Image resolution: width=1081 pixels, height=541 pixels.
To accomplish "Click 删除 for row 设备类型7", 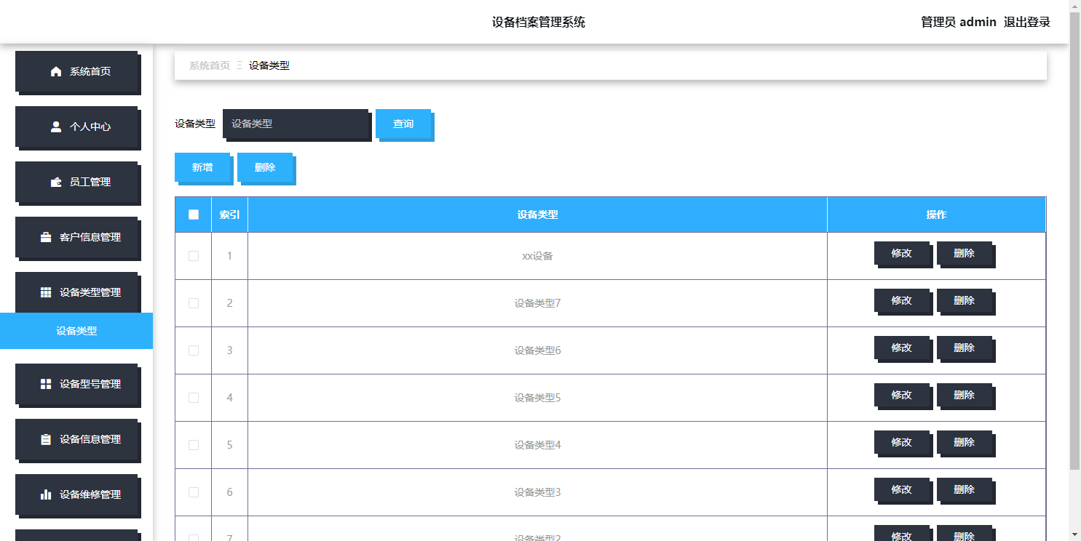I will (965, 301).
